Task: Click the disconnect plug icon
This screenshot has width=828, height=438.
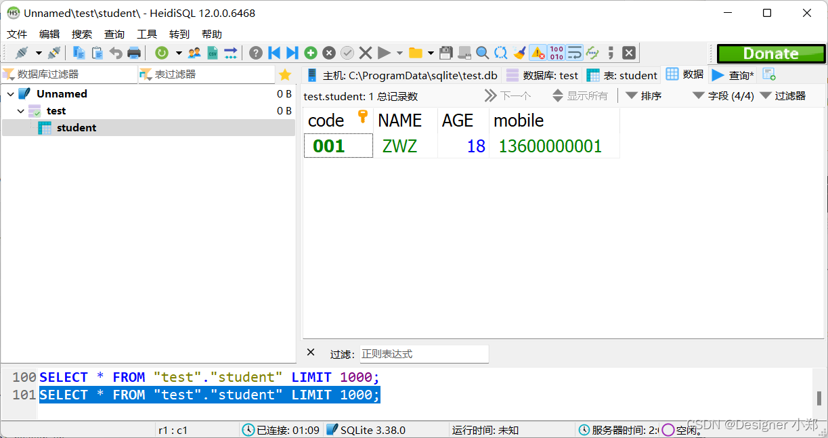Action: point(54,53)
